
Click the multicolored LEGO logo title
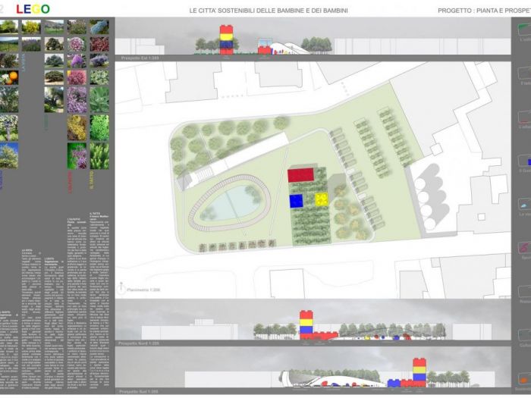(33, 9)
